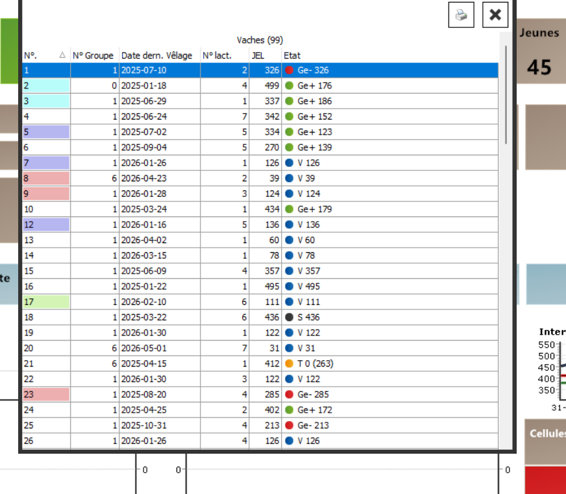Click calving date 2025-03-22
Screen dimensions: 566x494
pos(143,317)
